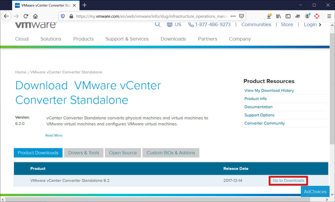Click the release date 2017-12-14
The image size is (335, 202).
pyautogui.click(x=233, y=180)
